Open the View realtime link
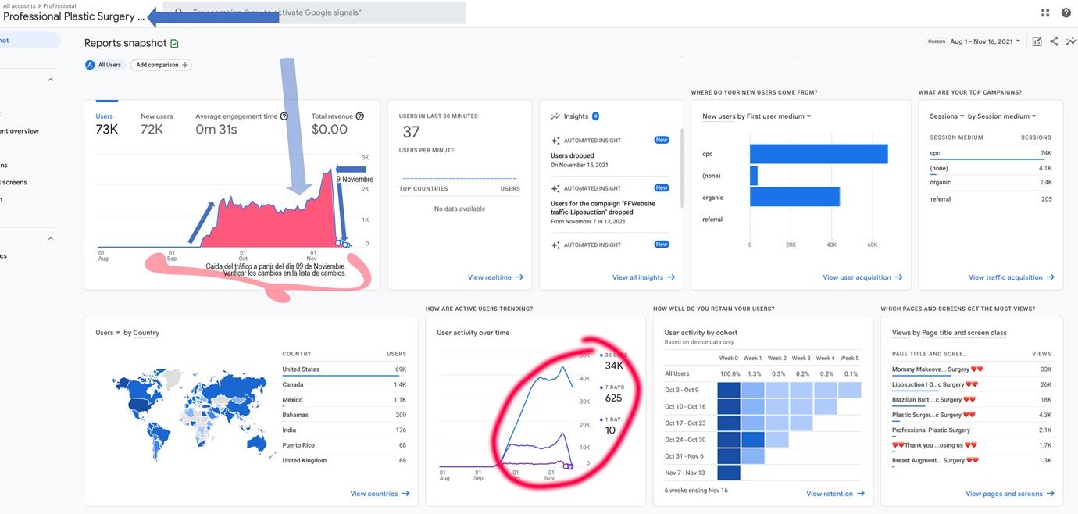Screen dimensions: 1078x514 point(495,277)
